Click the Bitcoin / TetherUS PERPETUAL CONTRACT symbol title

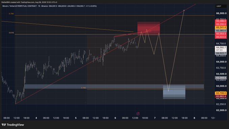tap(20, 6)
